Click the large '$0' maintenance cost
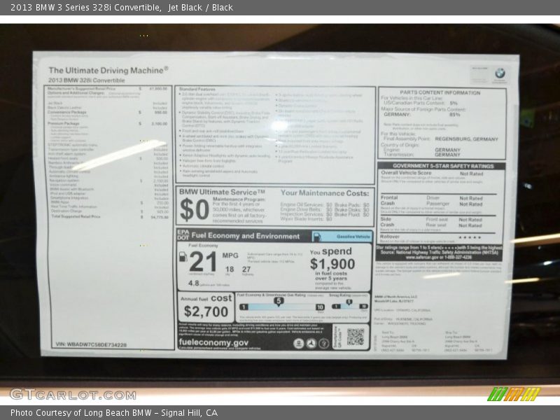Image resolution: width=560 pixels, height=420 pixels. coord(195,210)
